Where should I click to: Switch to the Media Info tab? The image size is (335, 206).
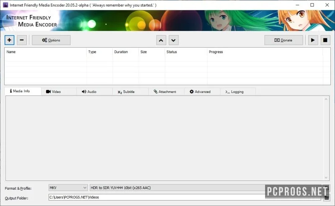point(23,91)
